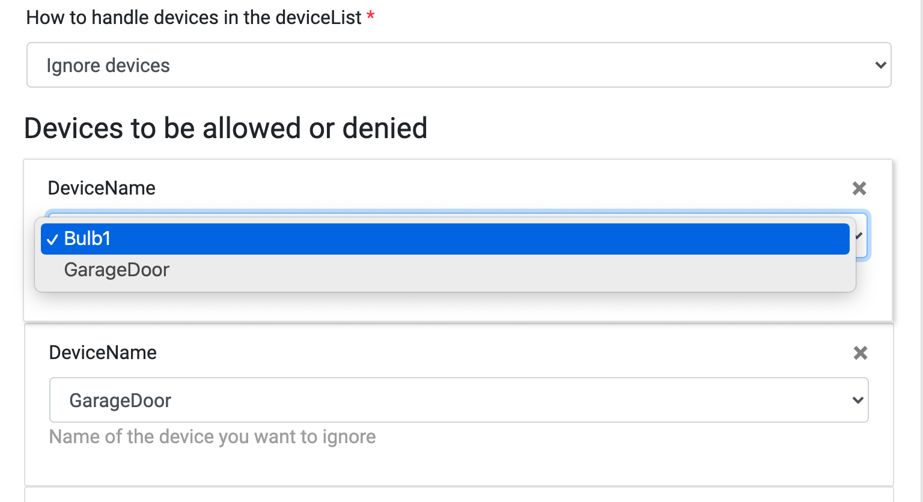Viewport: 923px width, 502px height.
Task: Click the first DeviceName field label
Action: pyautogui.click(x=101, y=188)
